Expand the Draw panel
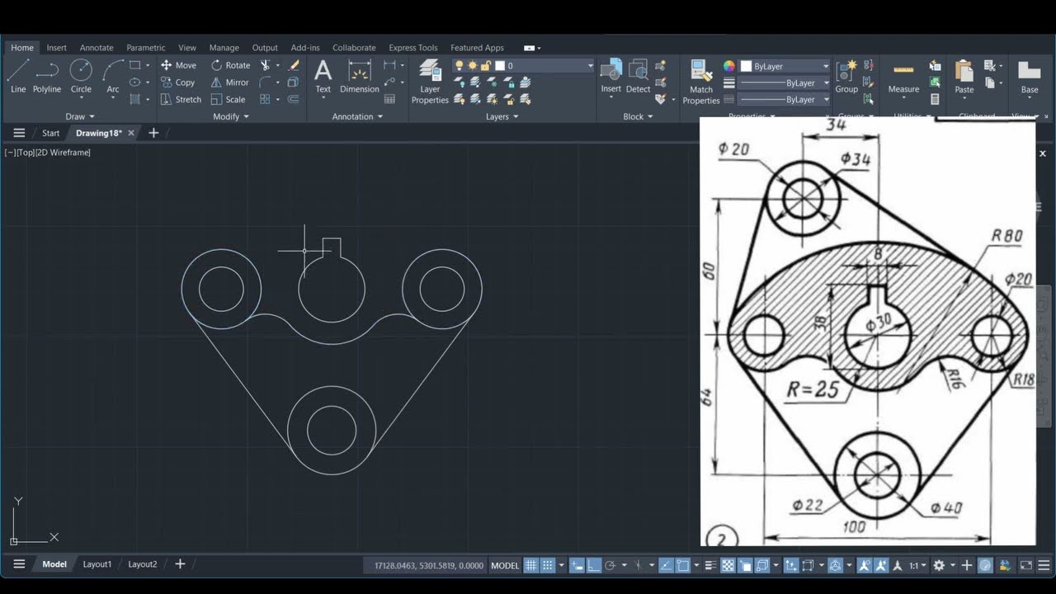This screenshot has width=1056, height=594. tap(80, 116)
